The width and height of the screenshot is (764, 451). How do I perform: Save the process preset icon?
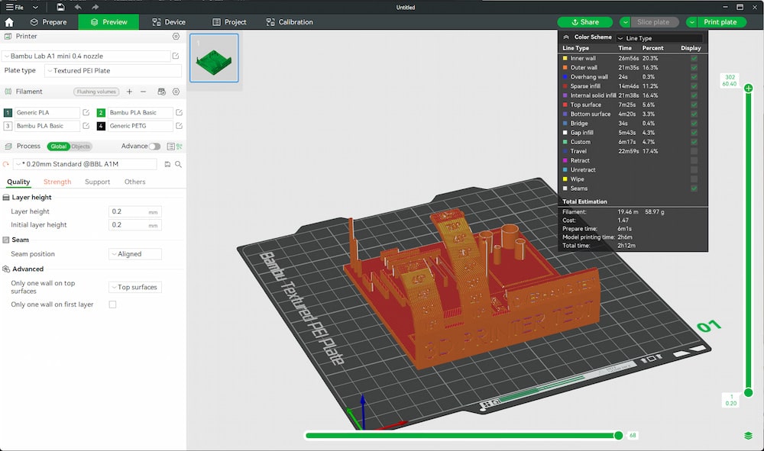click(167, 164)
